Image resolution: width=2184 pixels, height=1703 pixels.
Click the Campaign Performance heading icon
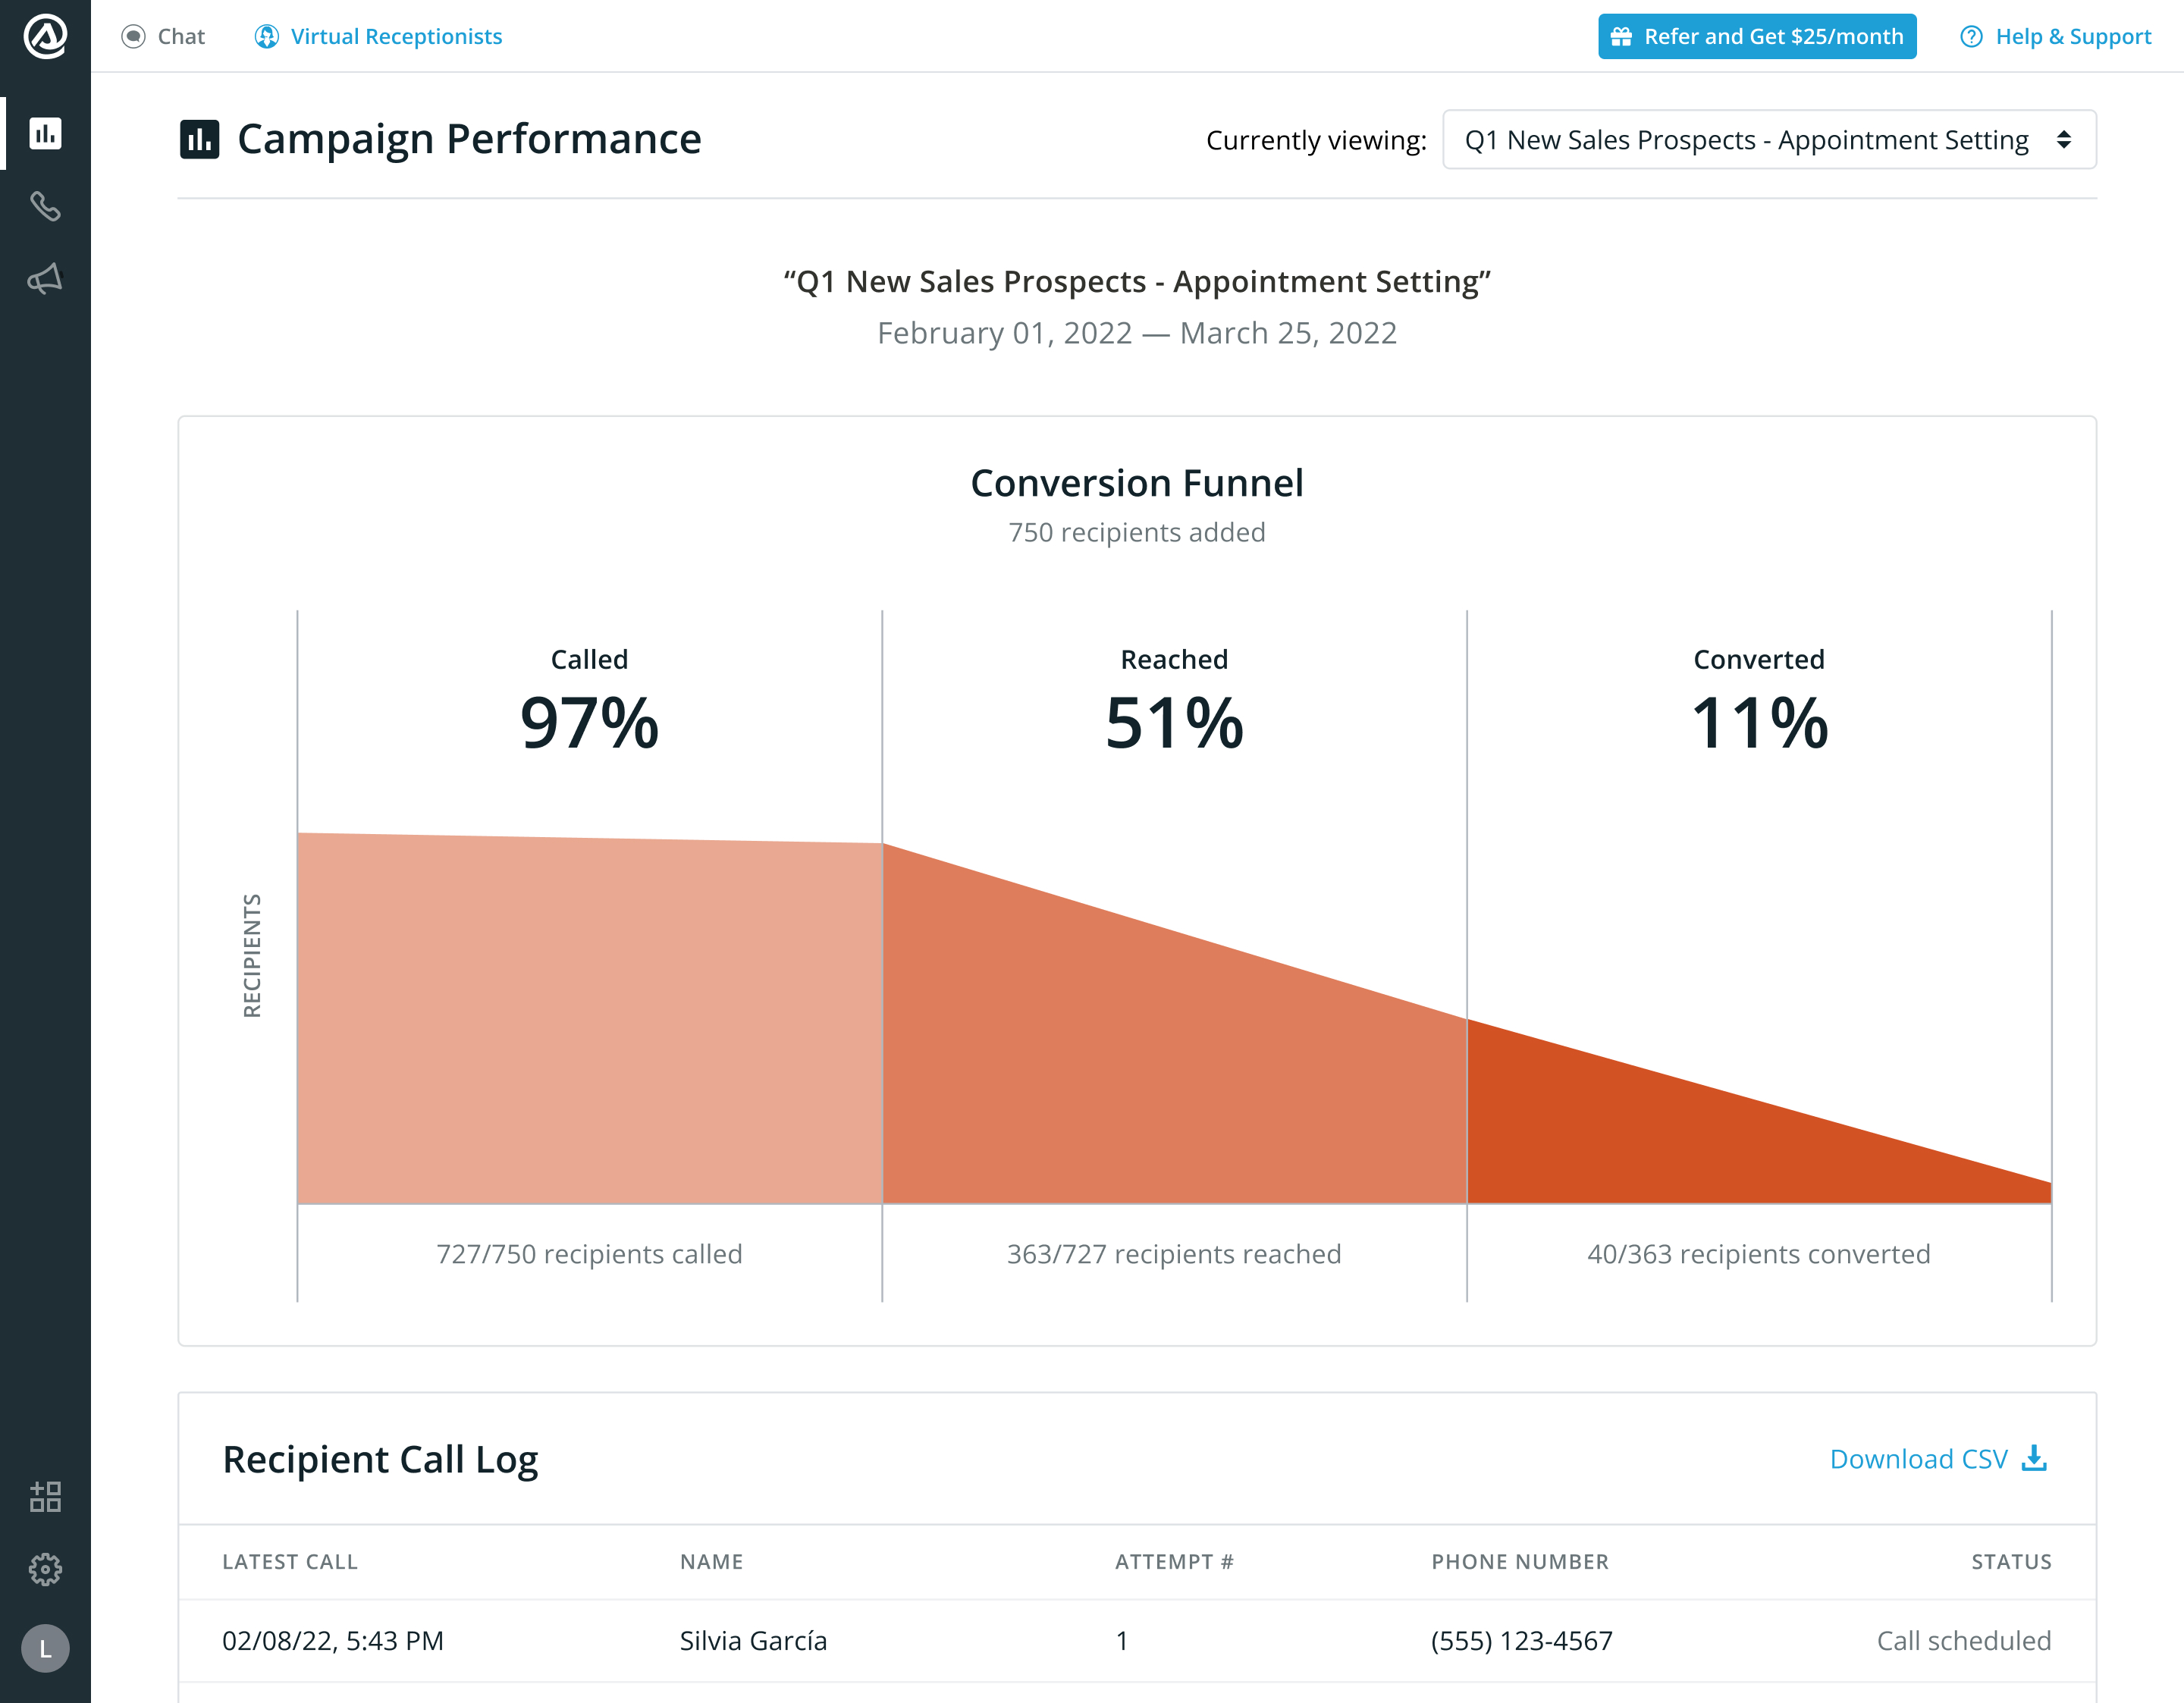(200, 139)
